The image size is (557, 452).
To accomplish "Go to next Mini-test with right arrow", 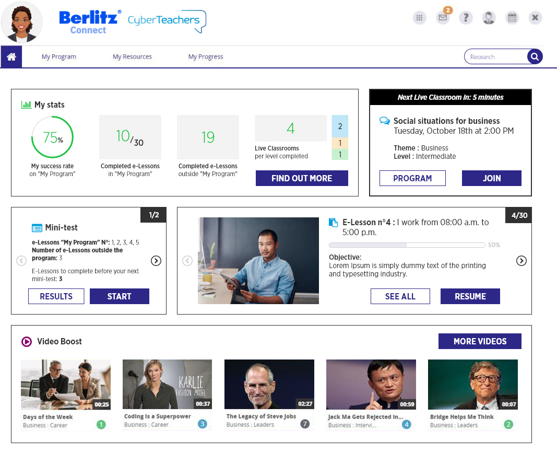I will pyautogui.click(x=156, y=261).
